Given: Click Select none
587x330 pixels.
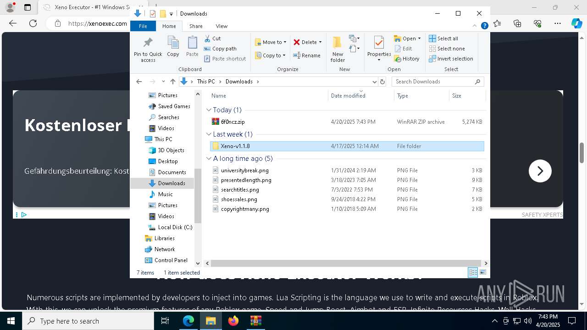Looking at the screenshot, I should [x=447, y=49].
